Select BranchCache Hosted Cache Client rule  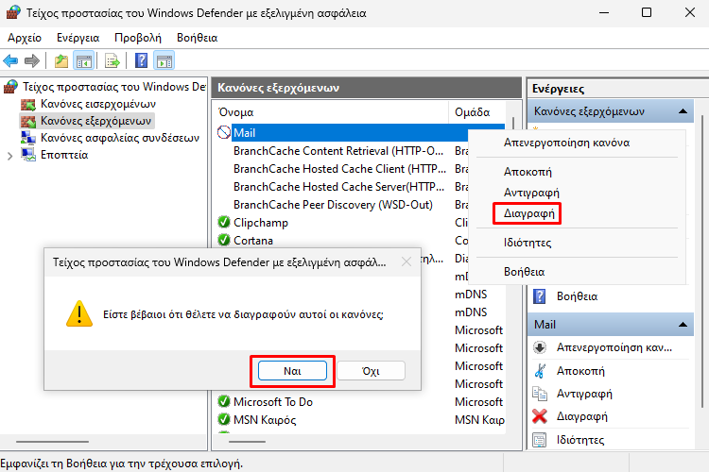[339, 169]
